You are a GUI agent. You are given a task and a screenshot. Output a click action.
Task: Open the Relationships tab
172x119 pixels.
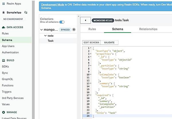148,29
